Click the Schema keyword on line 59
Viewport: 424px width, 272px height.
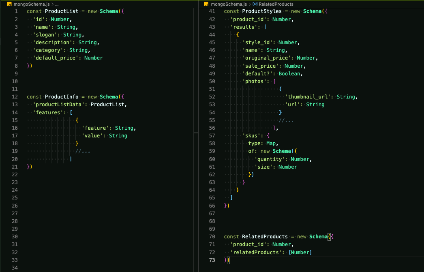coord(282,151)
